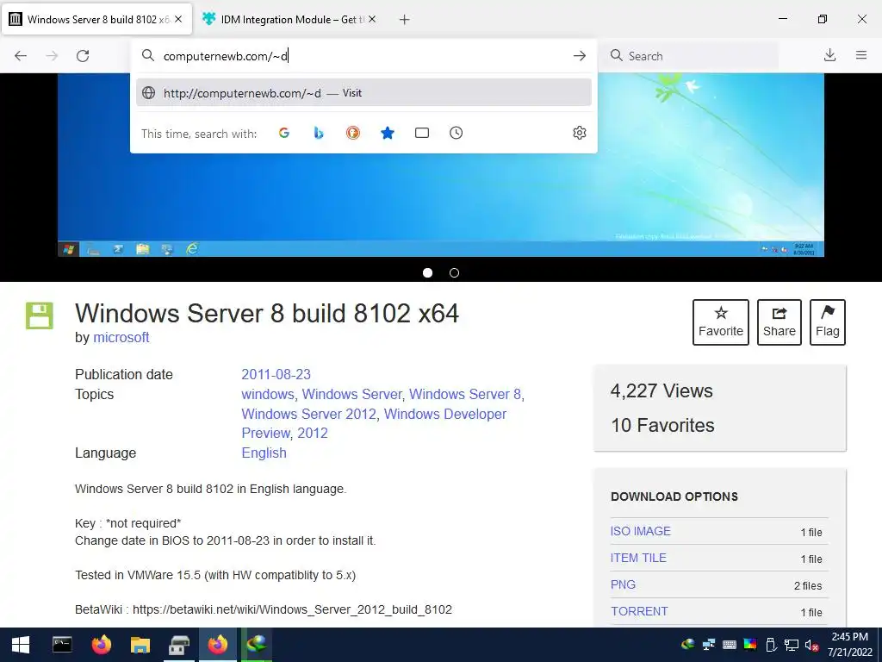Open the PNG download option

(x=623, y=584)
